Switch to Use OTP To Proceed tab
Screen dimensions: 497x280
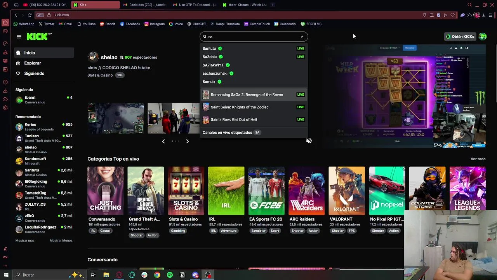pos(195,5)
